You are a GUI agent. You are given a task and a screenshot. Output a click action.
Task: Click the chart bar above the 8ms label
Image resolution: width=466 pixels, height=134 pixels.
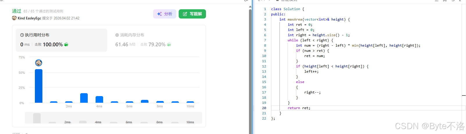coord(160,102)
